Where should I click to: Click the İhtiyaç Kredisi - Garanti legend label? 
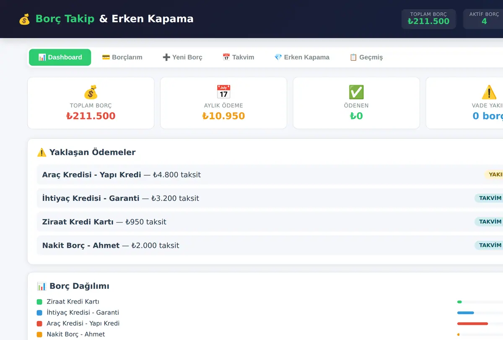click(x=83, y=313)
